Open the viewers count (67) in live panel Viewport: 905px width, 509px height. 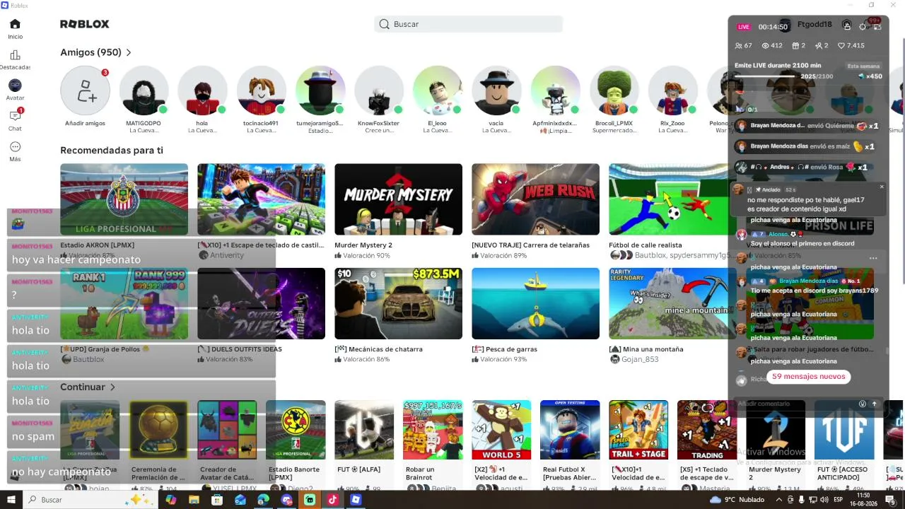(x=743, y=45)
